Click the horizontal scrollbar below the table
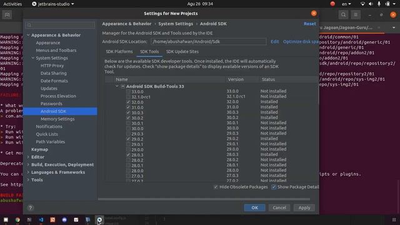 204,199
